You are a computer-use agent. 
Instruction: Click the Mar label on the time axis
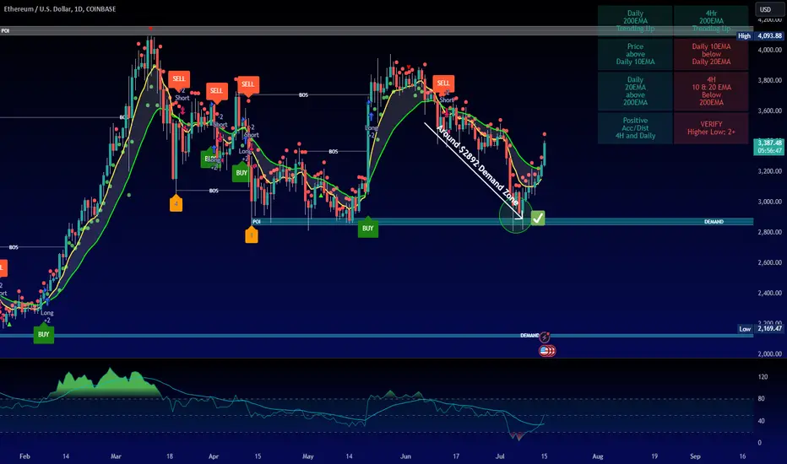coord(116,456)
